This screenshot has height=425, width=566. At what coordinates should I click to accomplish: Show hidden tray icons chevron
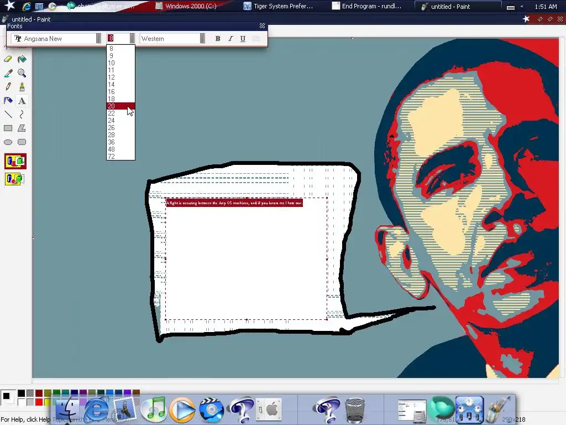coord(522,7)
